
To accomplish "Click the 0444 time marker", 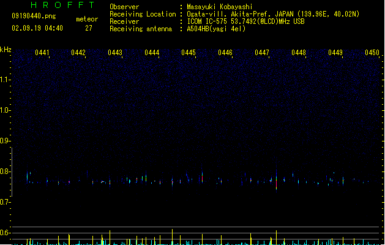I will tap(152, 53).
